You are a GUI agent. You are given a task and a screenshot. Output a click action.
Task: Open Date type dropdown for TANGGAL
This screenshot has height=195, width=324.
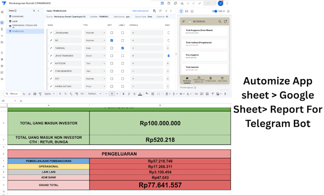95,48
